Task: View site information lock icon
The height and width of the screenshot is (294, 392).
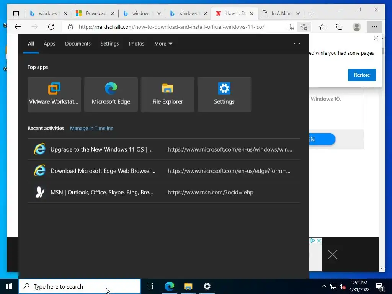Action: coord(70,27)
